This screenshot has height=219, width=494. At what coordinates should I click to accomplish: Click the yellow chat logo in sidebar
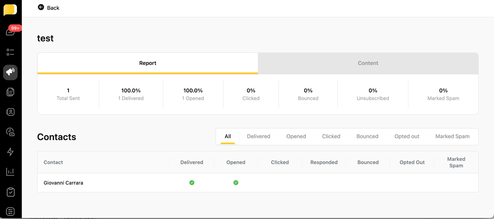10,10
